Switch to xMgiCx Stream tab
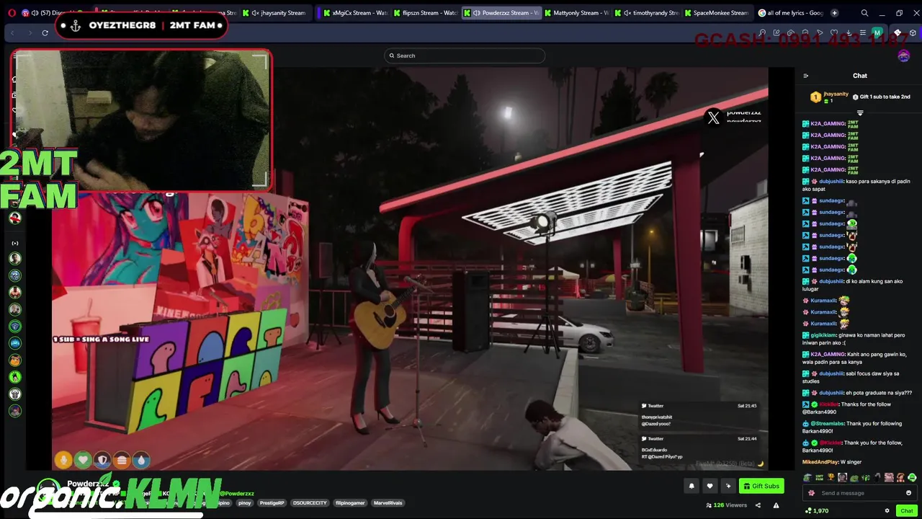The image size is (922, 519). tap(355, 13)
